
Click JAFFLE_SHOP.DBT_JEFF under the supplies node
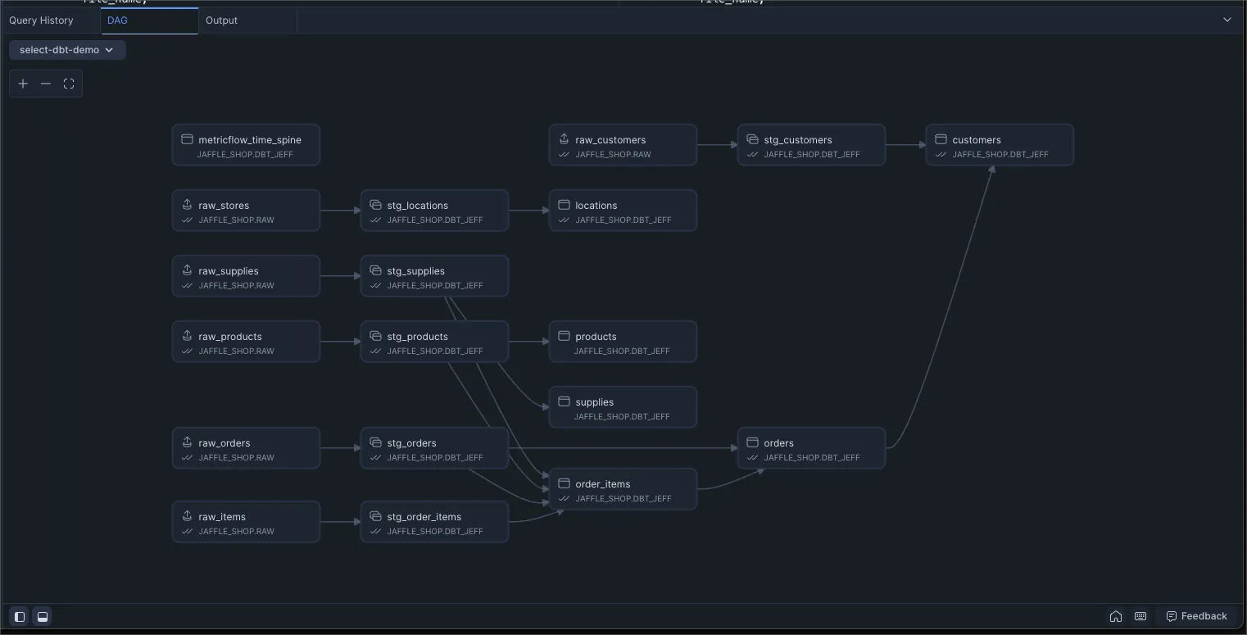coord(622,416)
